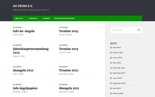Click the archive icon beside Februar 2020
This screenshot has width=155, height=97.
[x=111, y=93]
